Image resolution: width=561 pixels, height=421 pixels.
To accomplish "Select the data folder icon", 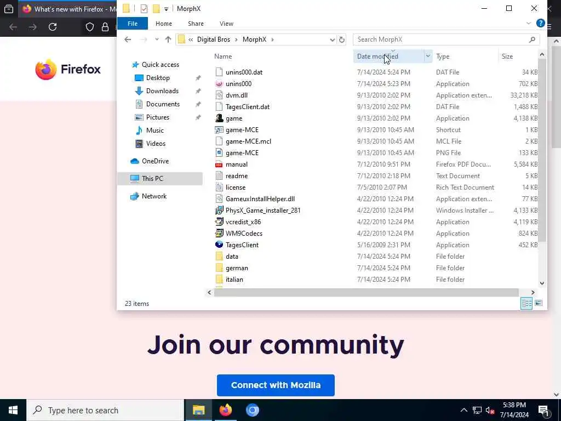I will (219, 257).
